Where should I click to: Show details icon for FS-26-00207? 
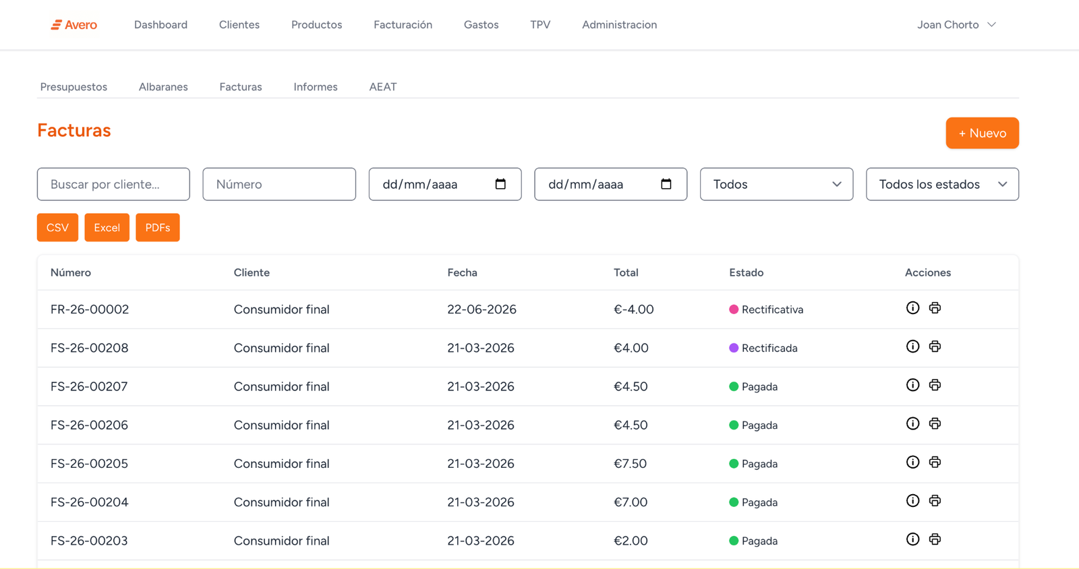tap(912, 385)
